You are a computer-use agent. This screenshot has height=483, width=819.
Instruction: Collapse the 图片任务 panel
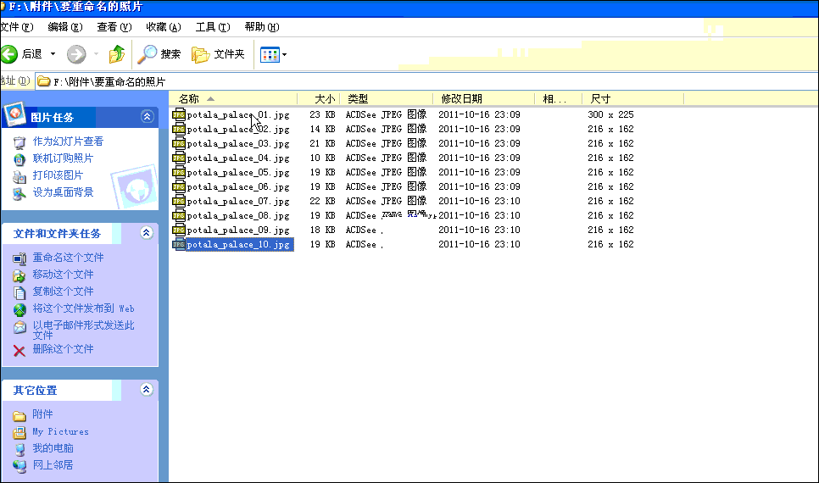tap(147, 117)
